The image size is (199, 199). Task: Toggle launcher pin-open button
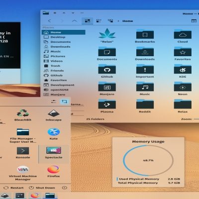64,101
